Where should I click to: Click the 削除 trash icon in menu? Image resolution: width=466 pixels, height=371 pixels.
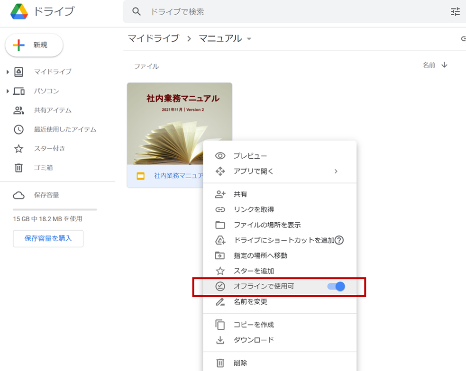tap(220, 363)
